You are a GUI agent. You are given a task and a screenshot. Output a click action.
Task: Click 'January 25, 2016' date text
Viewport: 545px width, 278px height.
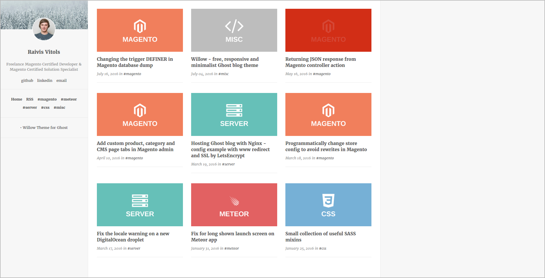tap(299, 248)
